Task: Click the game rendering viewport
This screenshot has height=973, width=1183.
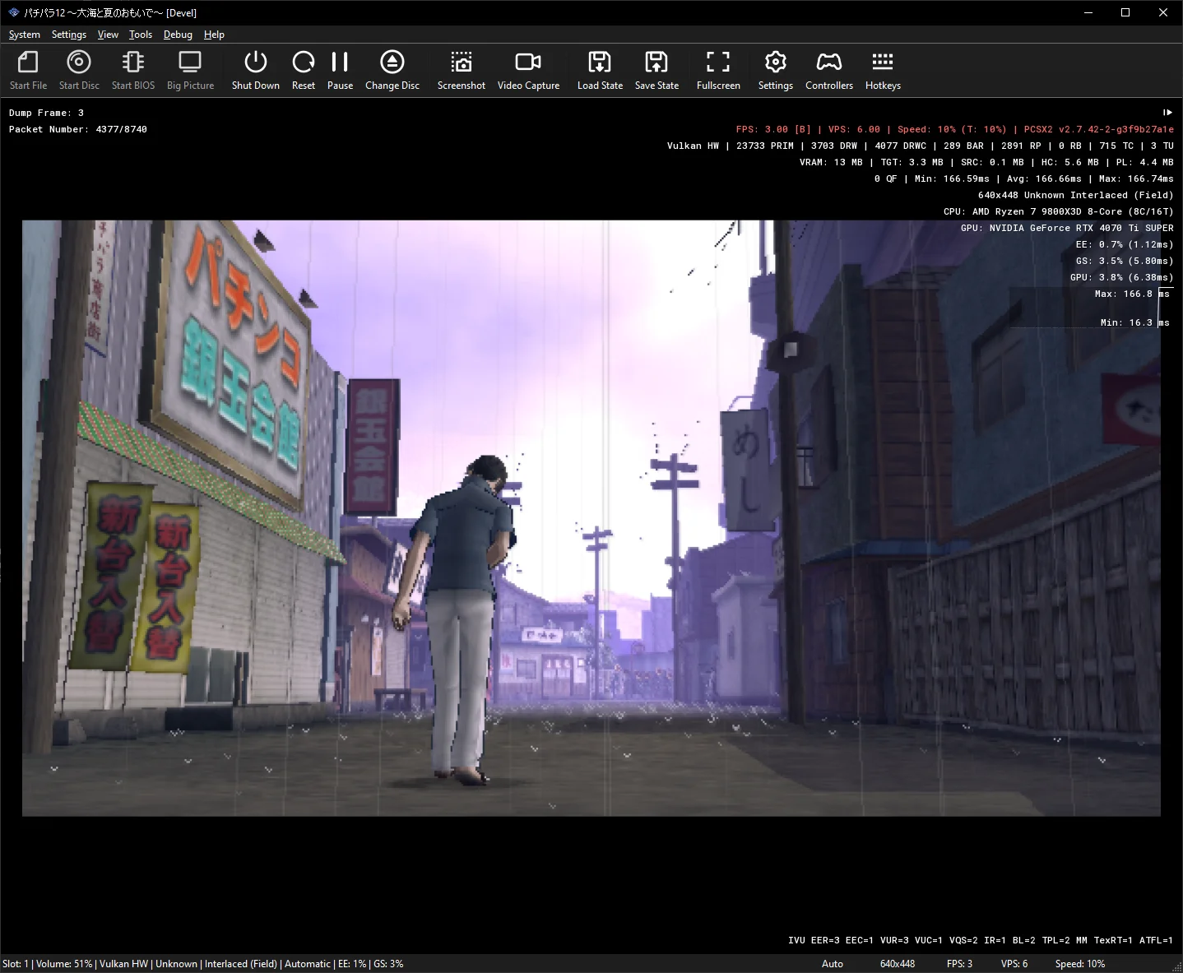Action: tap(591, 518)
